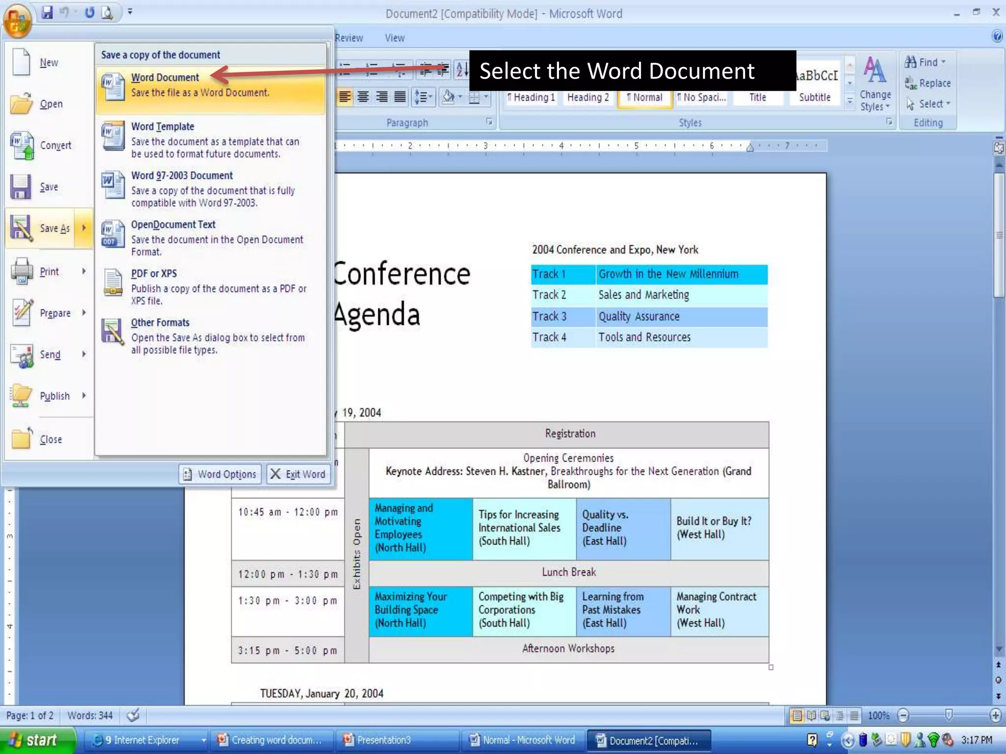Click the Word Options button
Viewport: 1006px width, 754px height.
220,474
